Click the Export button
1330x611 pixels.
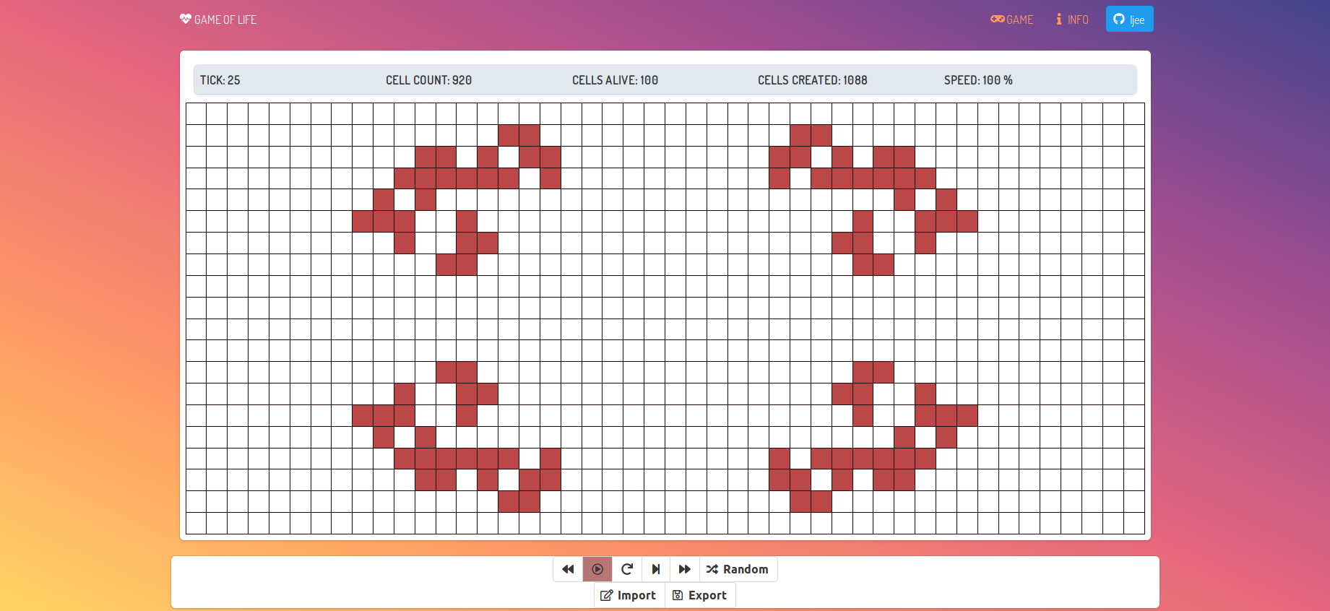700,595
